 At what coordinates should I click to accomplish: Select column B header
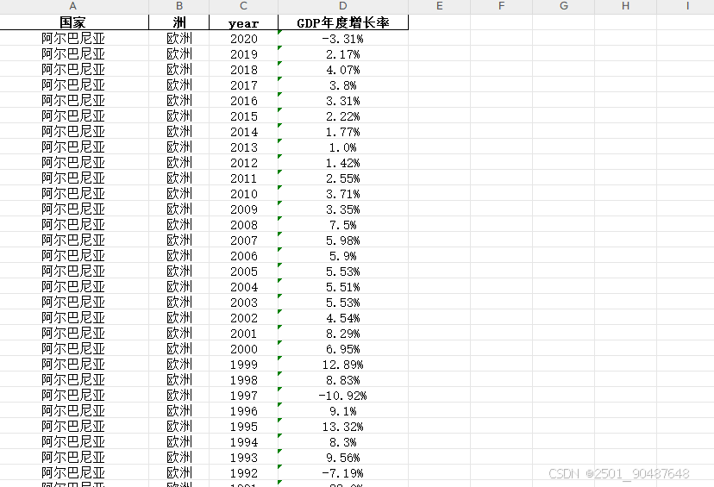(x=179, y=6)
